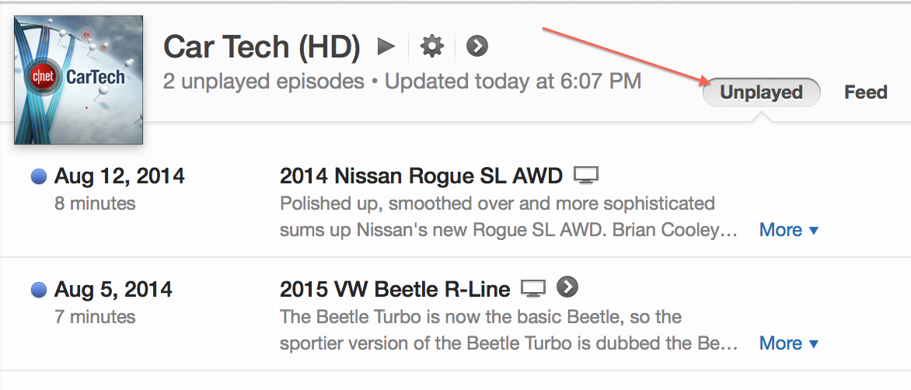Click the Aug 12, 2014 episode date
Viewport: 911px width, 390px height.
[x=120, y=176]
